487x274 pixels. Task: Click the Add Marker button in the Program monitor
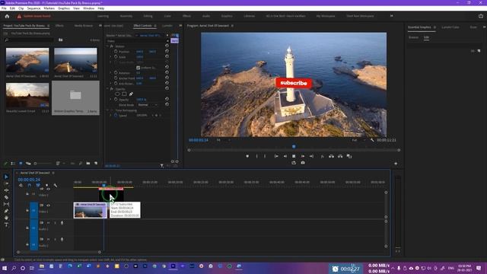point(247,156)
